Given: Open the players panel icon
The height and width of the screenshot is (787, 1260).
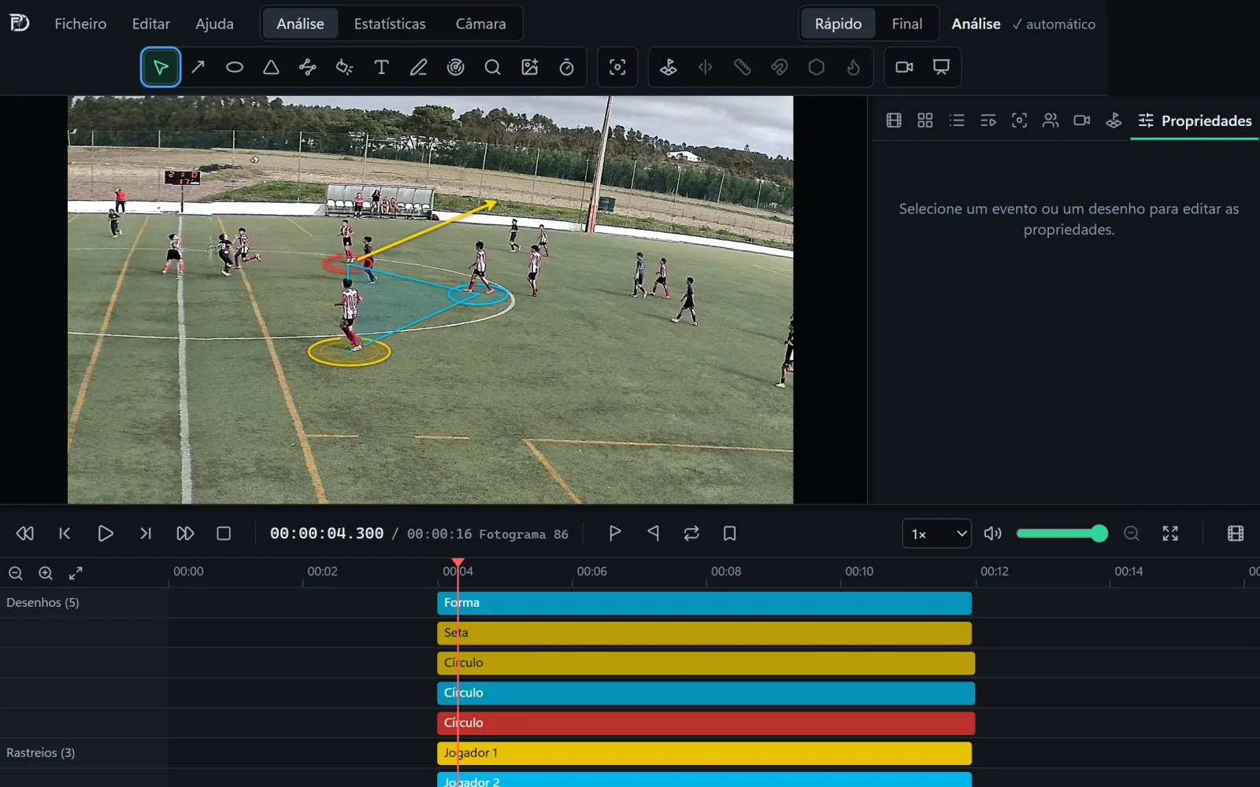Looking at the screenshot, I should click(x=1051, y=120).
